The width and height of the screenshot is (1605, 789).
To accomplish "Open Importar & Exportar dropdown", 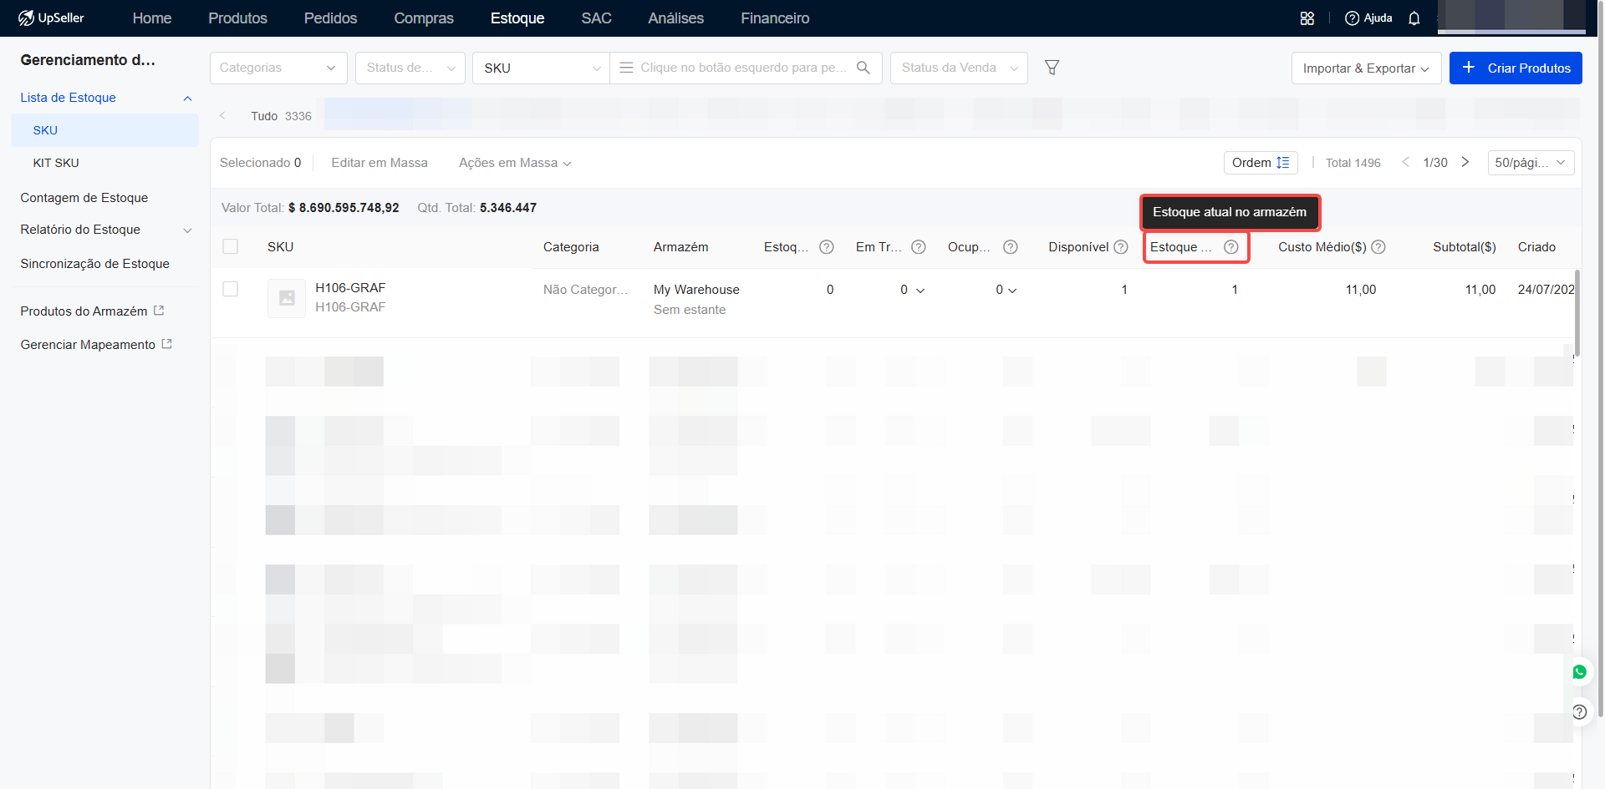I will [x=1366, y=68].
